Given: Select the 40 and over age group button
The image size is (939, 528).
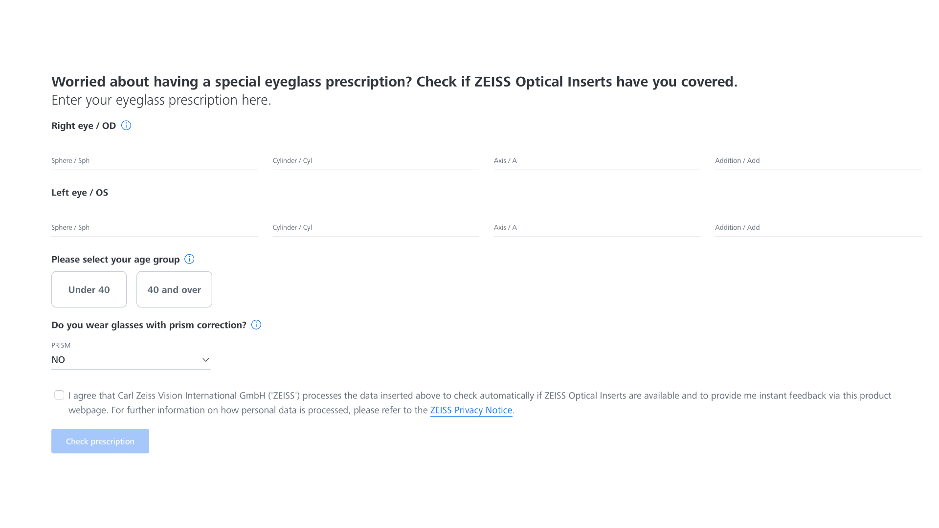Looking at the screenshot, I should point(174,289).
